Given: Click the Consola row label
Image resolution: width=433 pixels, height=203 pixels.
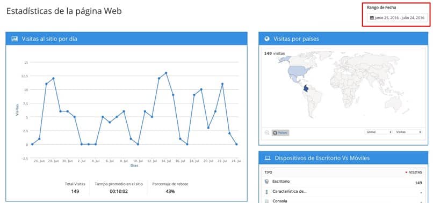Looking at the screenshot, I should pyautogui.click(x=280, y=201).
